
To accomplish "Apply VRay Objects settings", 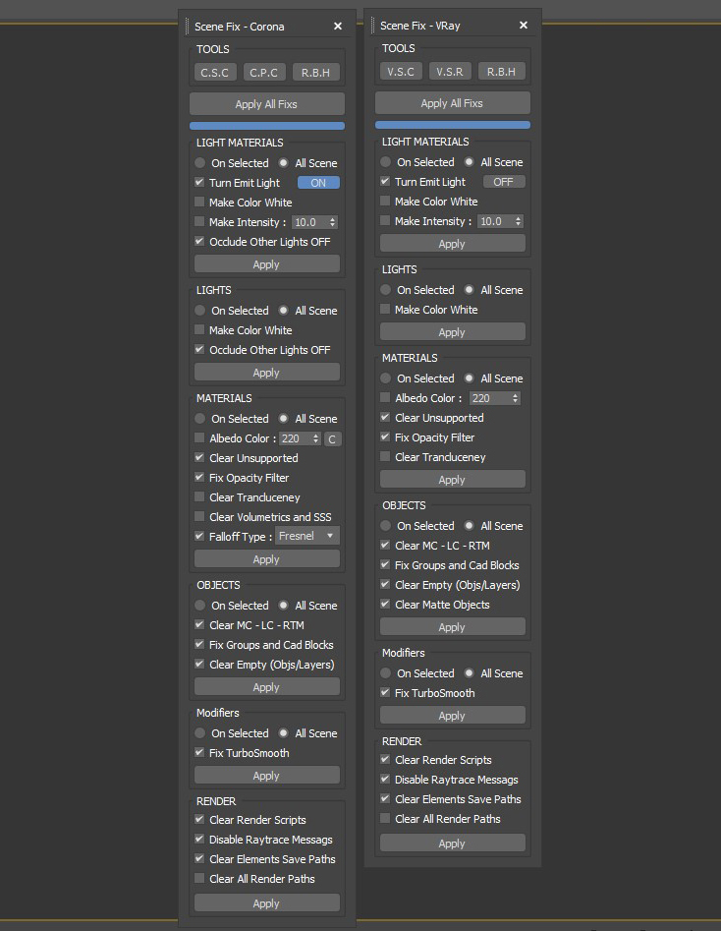I will point(452,627).
